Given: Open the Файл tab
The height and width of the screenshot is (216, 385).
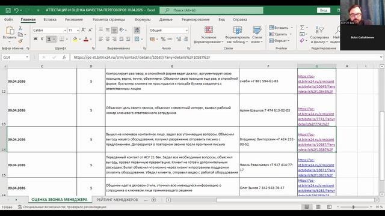Looking at the screenshot, I should click(x=8, y=19).
